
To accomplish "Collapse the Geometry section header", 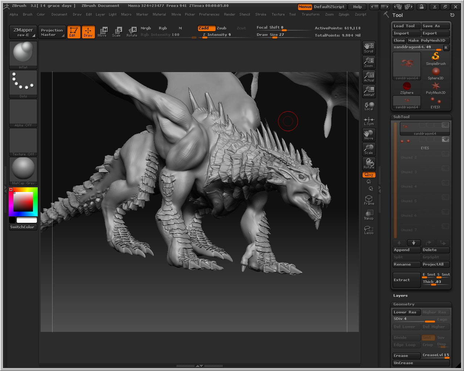I will point(404,304).
